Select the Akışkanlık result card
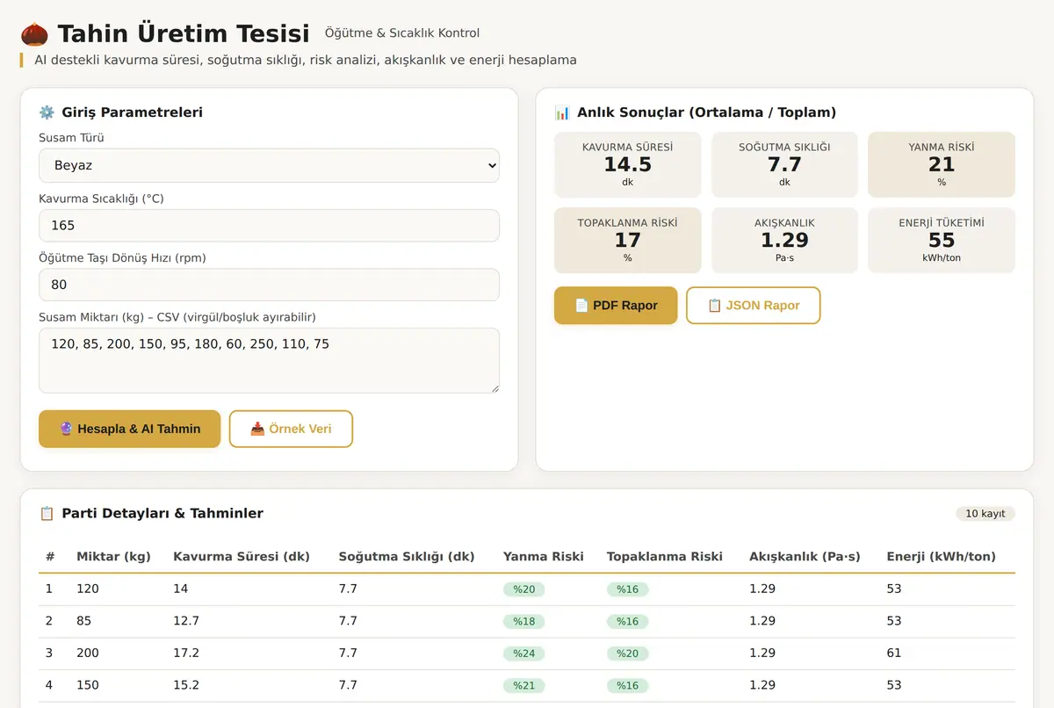 (784, 240)
